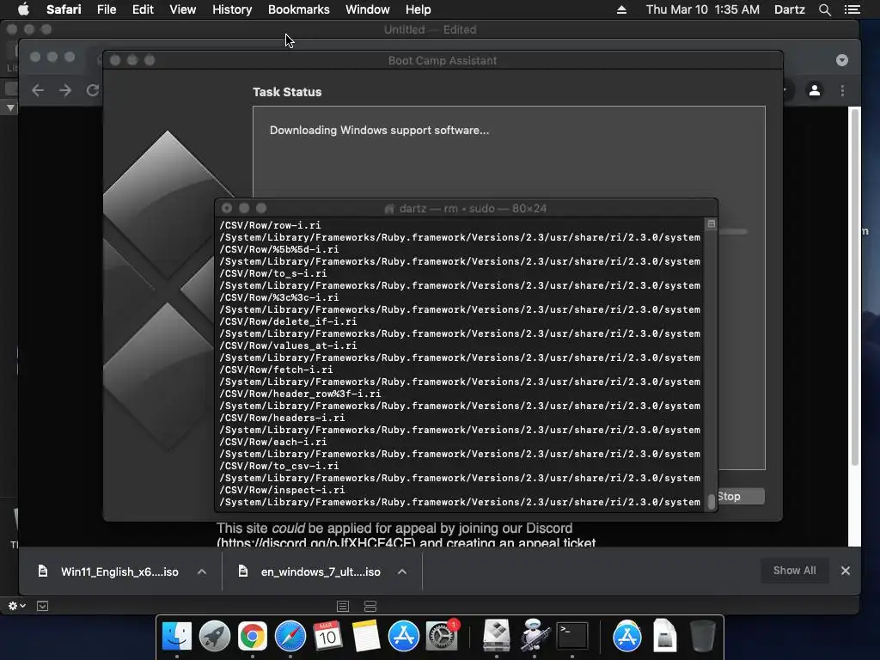Open Win11_English_x6....iso download
Image resolution: width=880 pixels, height=660 pixels.
pos(119,571)
